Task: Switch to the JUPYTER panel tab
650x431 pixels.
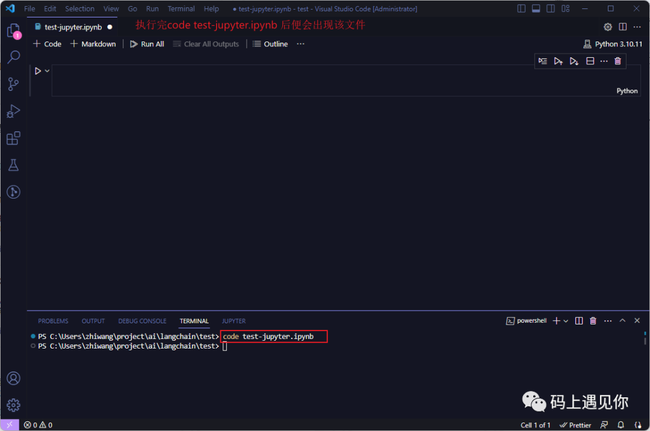Action: (x=234, y=321)
